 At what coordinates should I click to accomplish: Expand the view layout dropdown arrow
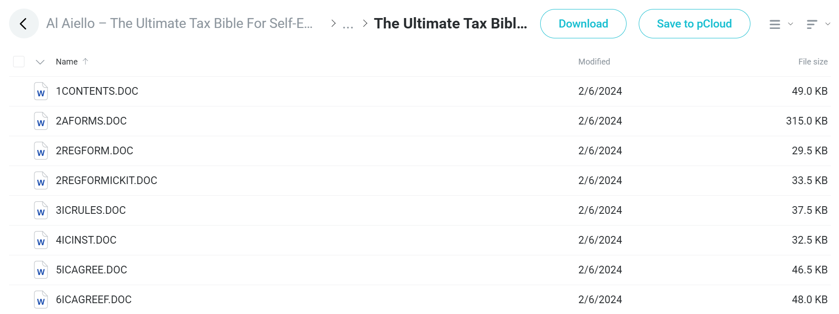pyautogui.click(x=791, y=24)
